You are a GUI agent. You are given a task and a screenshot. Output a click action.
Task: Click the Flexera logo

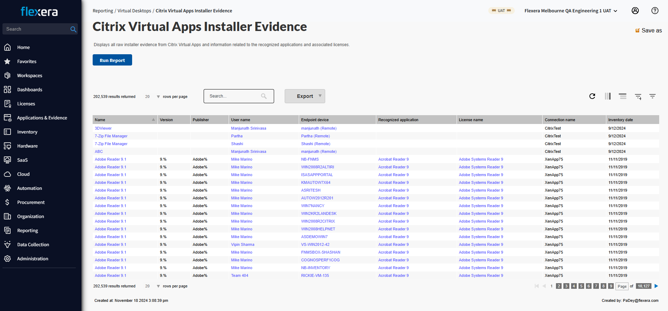(x=39, y=12)
